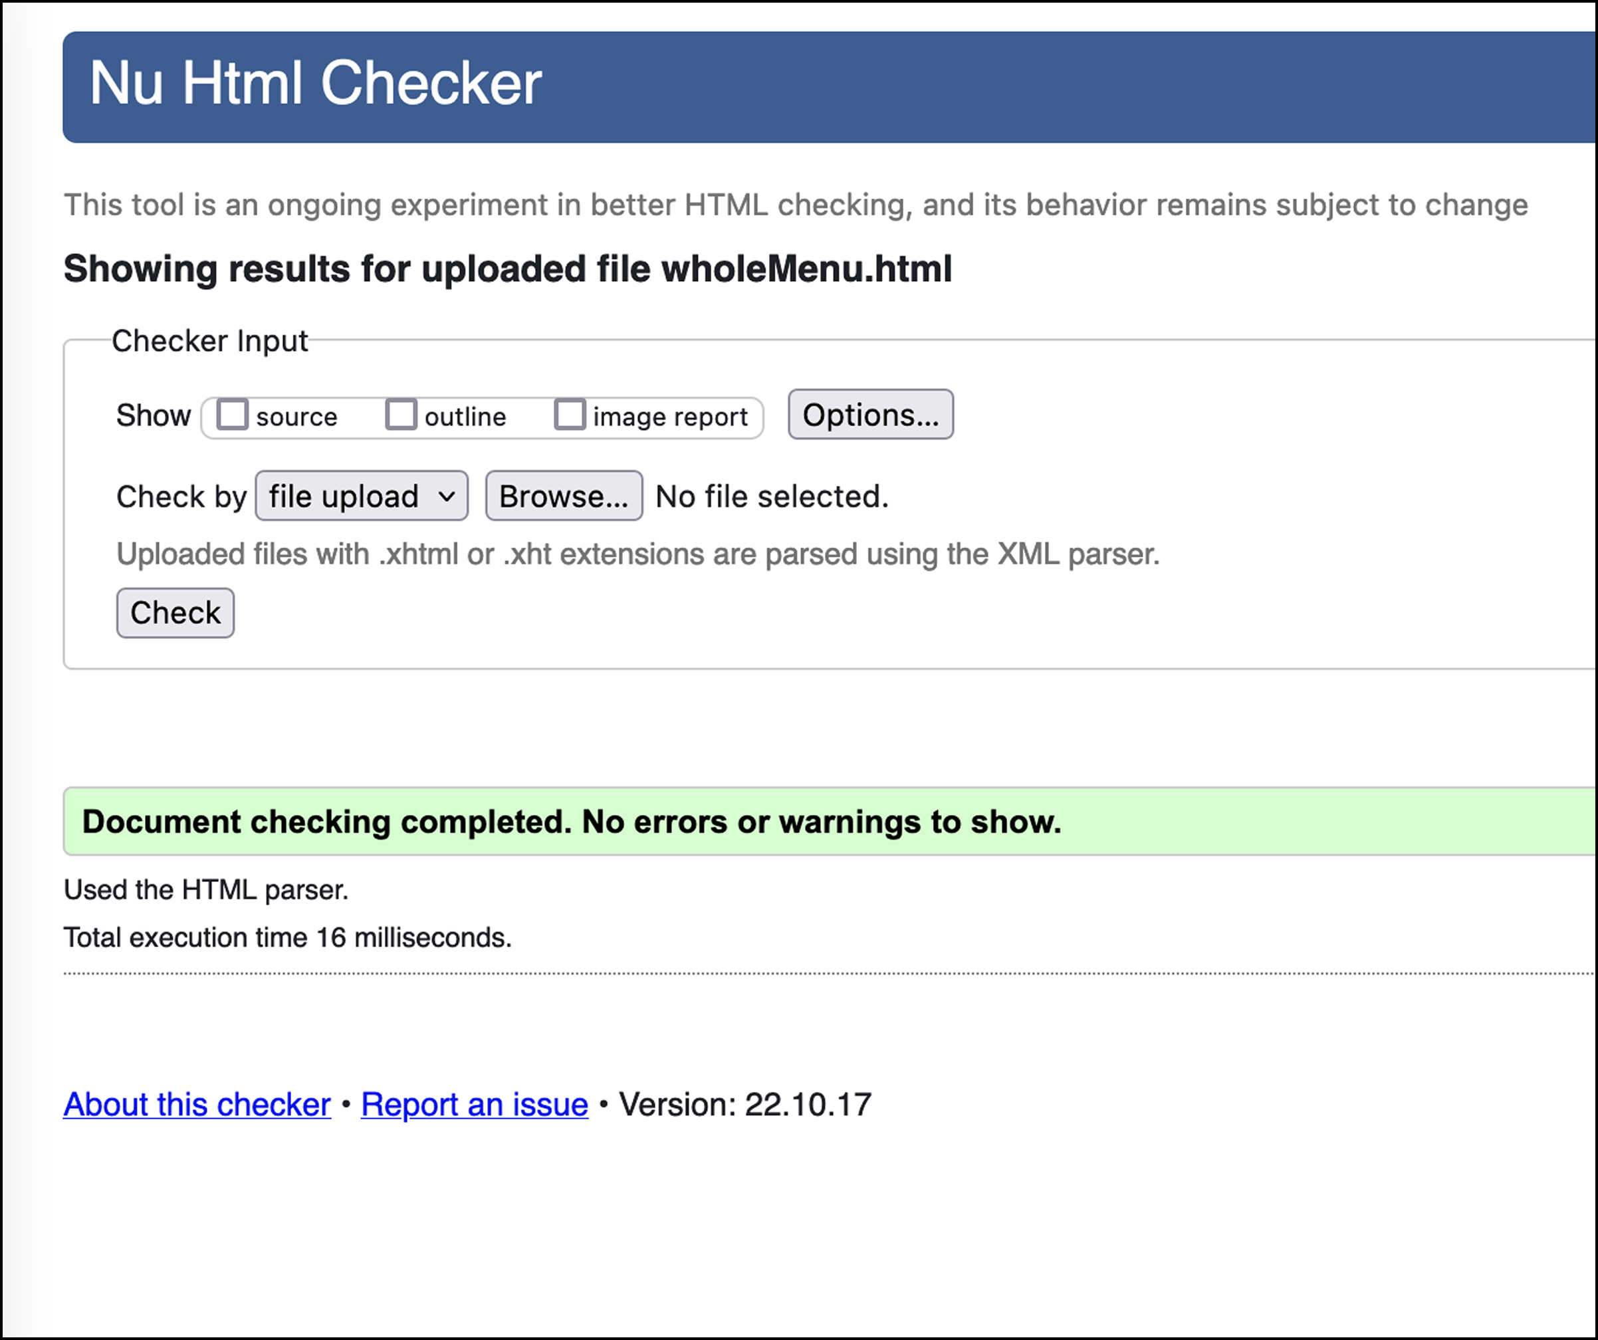Click the Used the HTML parser line
Viewport: 1598px width, 1340px height.
[x=205, y=889]
